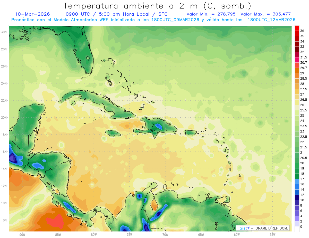
Task: Click the '20N' latitude label
Action: pos(4,118)
